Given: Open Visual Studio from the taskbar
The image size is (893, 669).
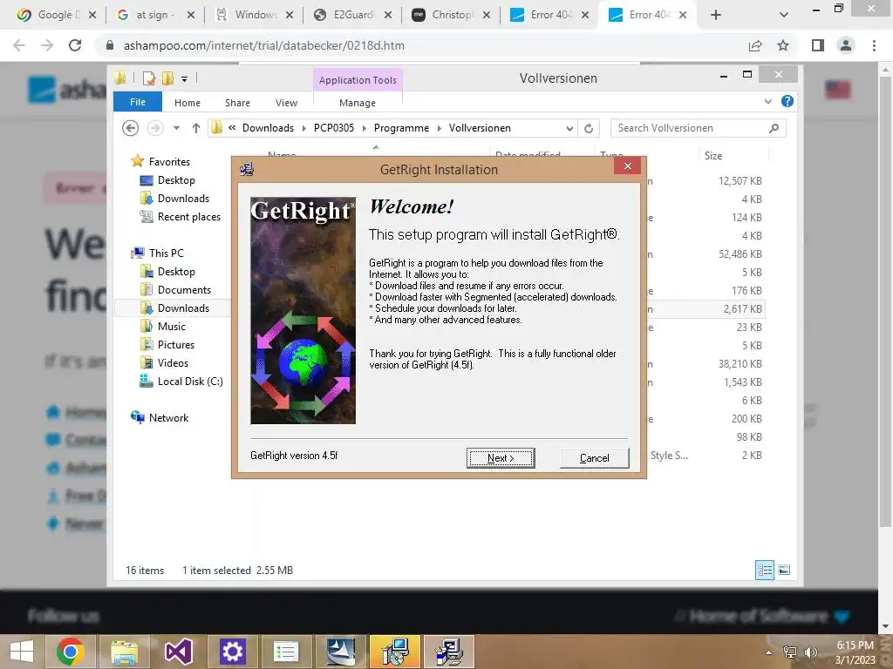Looking at the screenshot, I should [178, 652].
